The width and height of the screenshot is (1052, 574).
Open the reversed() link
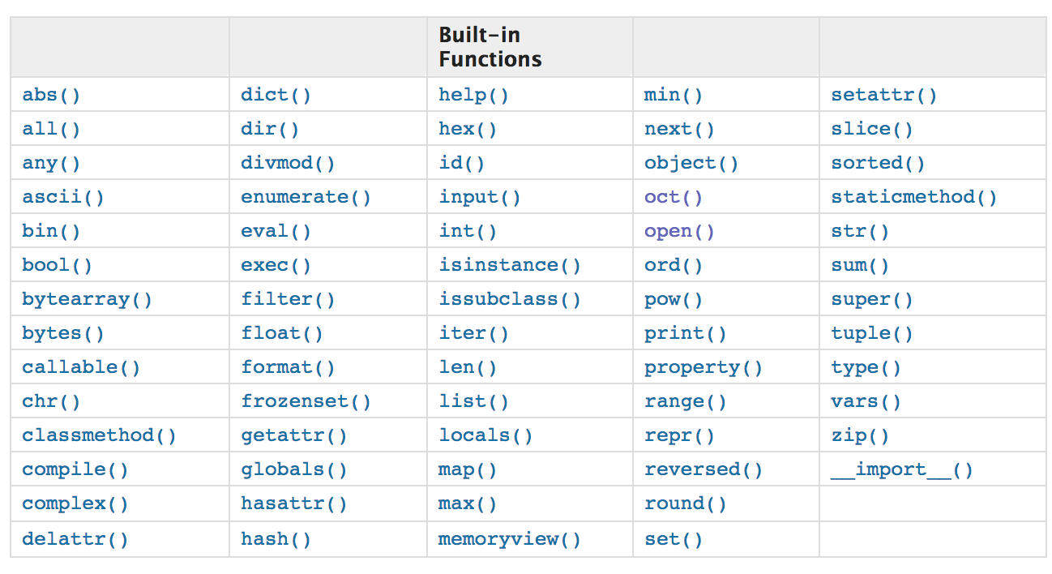(703, 470)
